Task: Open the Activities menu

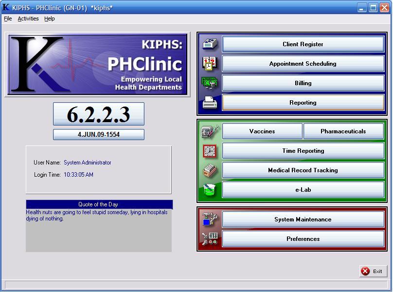Action: pyautogui.click(x=28, y=18)
